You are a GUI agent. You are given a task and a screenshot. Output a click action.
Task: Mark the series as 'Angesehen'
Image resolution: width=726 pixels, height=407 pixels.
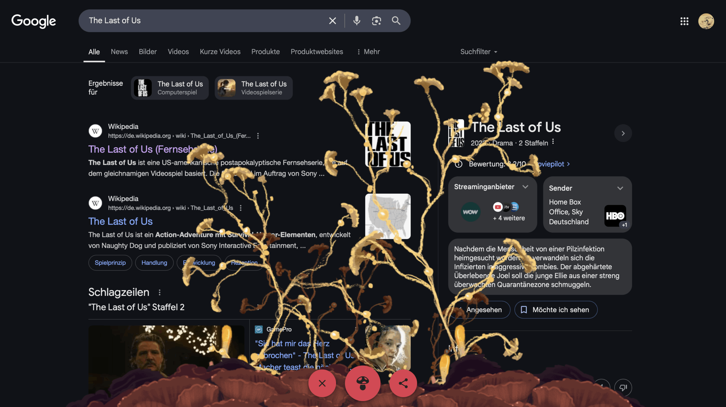(480, 310)
